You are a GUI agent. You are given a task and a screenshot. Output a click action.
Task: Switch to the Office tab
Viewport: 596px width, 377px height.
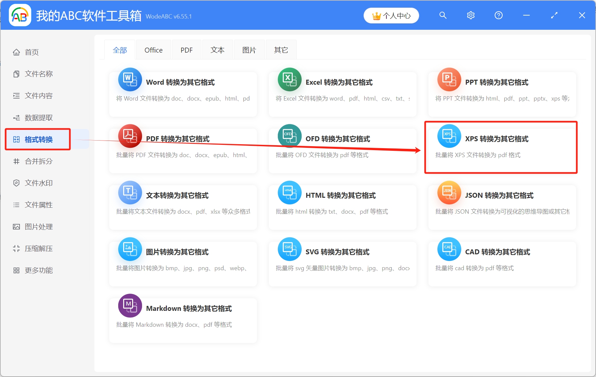coord(153,50)
